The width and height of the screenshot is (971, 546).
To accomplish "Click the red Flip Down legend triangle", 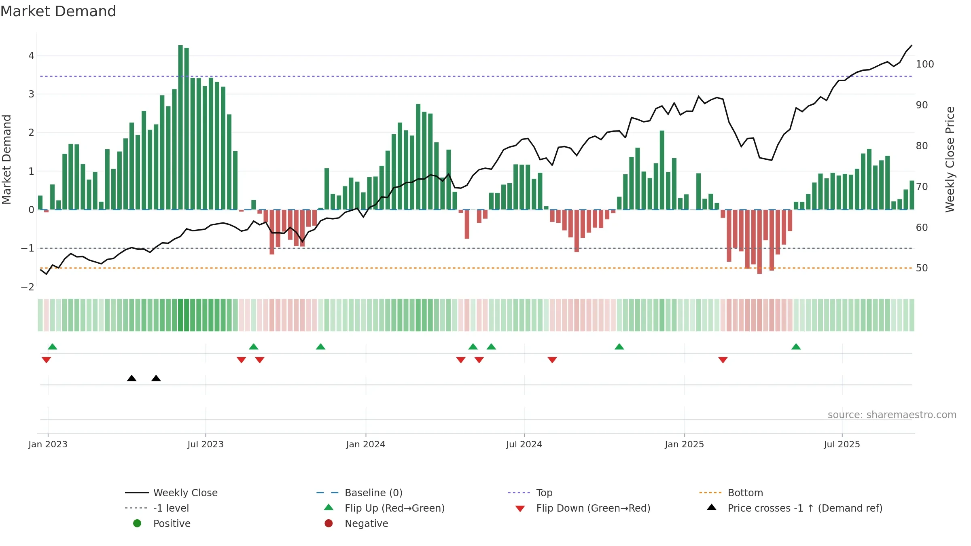I will [x=520, y=509].
